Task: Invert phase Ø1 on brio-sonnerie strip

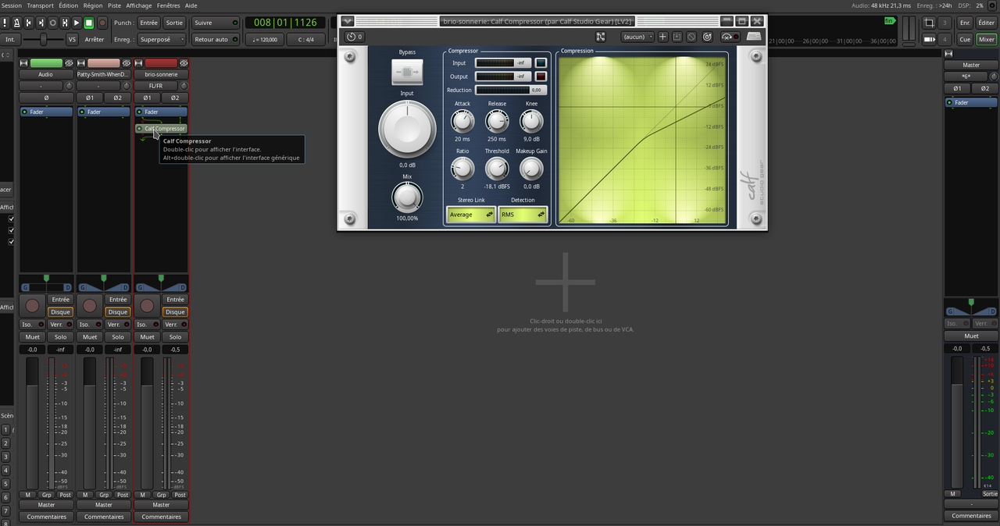Action: [x=147, y=98]
